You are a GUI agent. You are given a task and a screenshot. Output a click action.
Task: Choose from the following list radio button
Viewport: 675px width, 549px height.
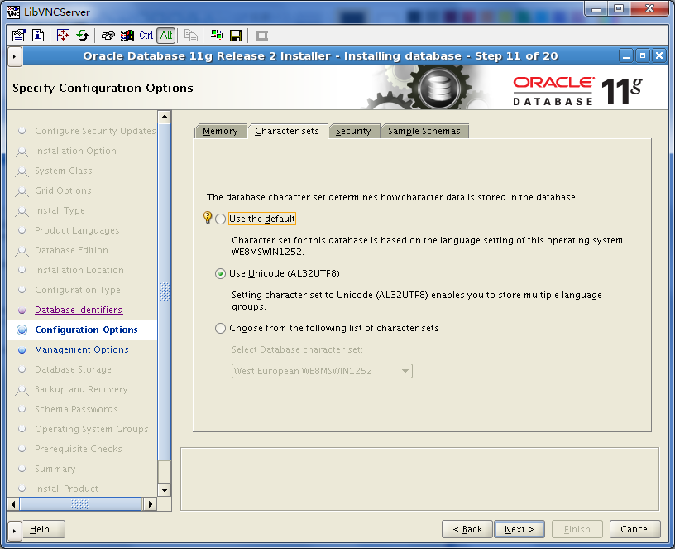[x=220, y=329]
